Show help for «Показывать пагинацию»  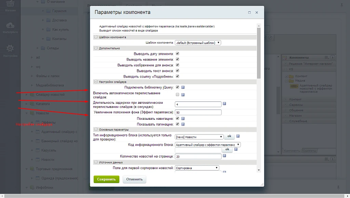(183, 124)
